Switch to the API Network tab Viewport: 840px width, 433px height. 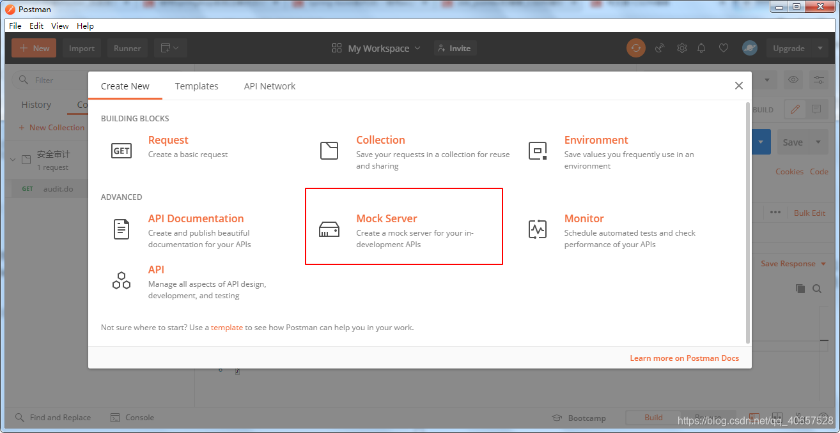click(x=270, y=86)
